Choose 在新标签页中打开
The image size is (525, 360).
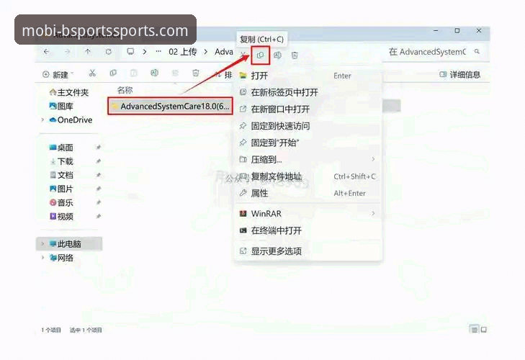(308, 92)
